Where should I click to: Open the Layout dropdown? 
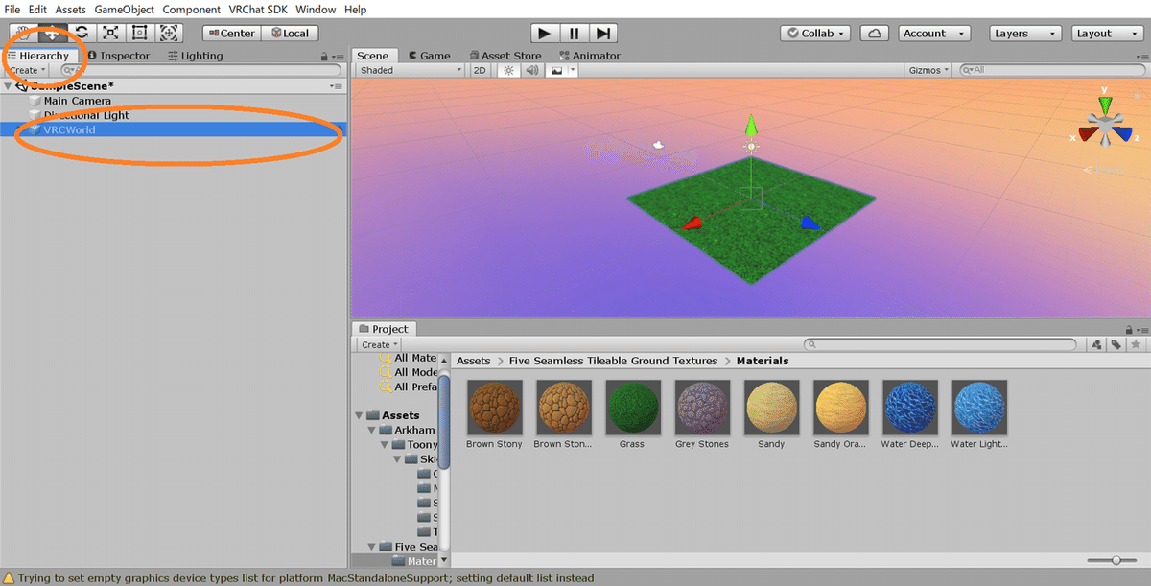point(1106,33)
